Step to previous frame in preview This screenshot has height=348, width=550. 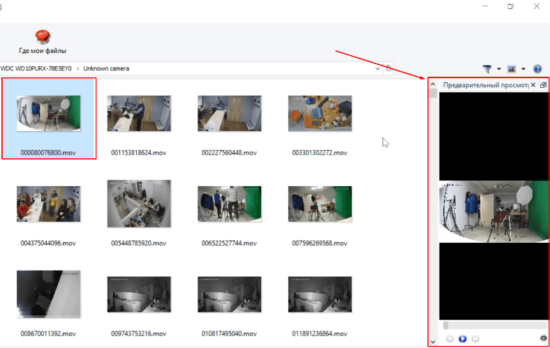coord(449,338)
